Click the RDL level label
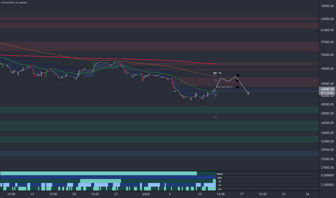 [x=216, y=95]
